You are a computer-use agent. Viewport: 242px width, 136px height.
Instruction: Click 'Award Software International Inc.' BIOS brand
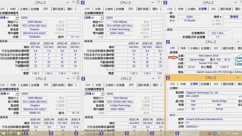click(214, 119)
